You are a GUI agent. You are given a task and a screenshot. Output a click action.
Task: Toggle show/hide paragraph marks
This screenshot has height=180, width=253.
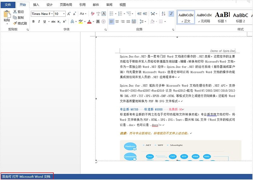pyautogui.click(x=171, y=14)
